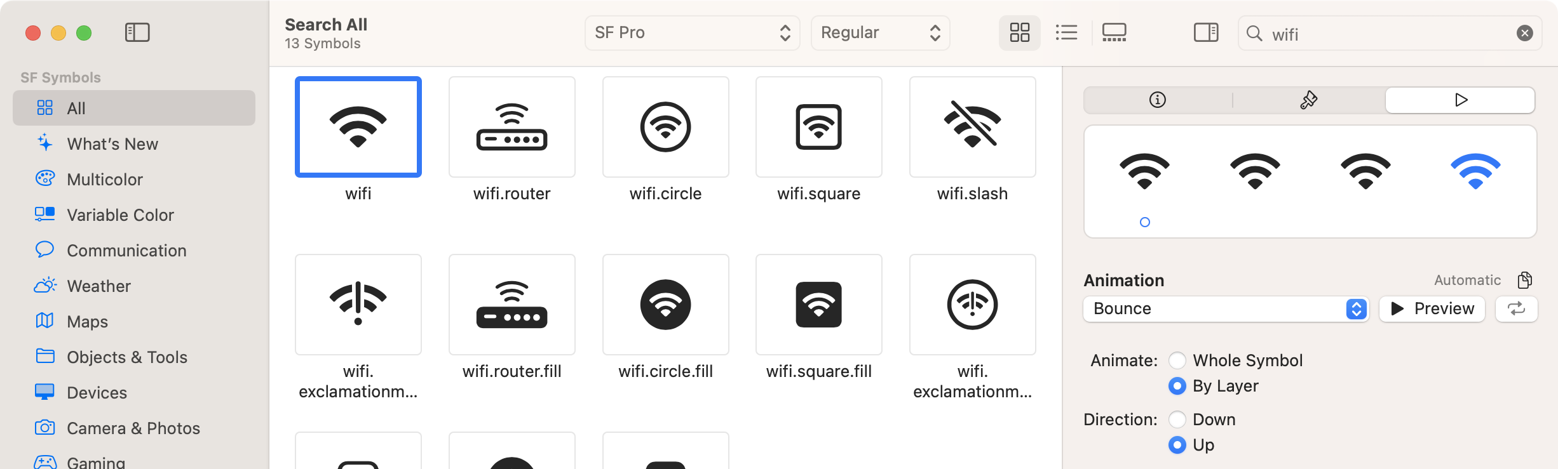
Task: Pick the blue wifi preview variant
Action: [x=1475, y=171]
